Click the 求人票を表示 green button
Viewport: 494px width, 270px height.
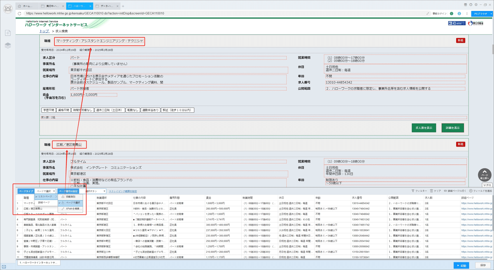pyautogui.click(x=424, y=128)
